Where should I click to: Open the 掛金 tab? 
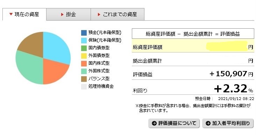coord(69,14)
